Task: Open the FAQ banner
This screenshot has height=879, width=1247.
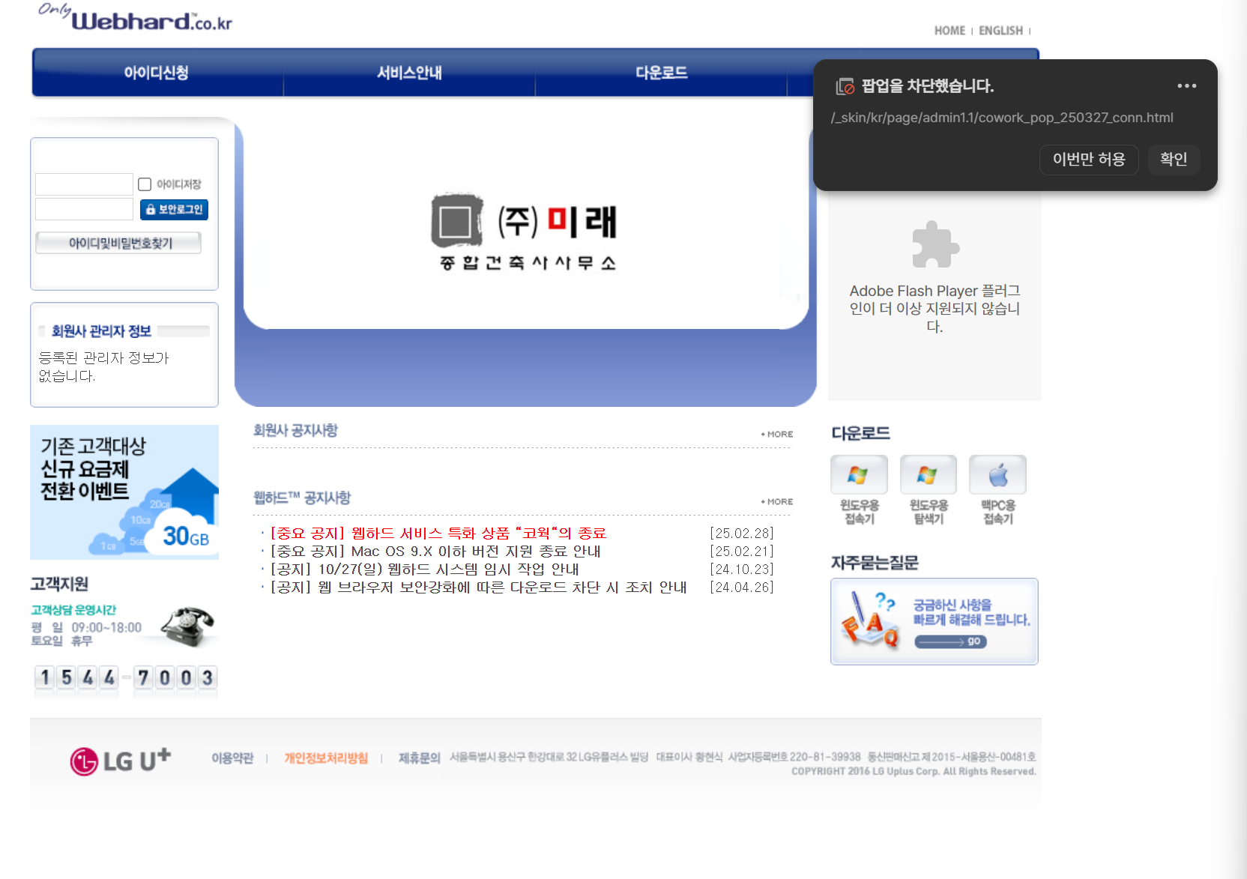Action: click(x=935, y=621)
